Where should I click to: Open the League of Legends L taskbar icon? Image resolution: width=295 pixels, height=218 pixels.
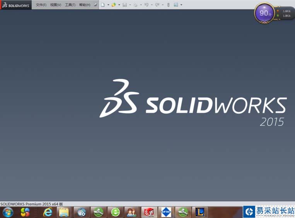click(200, 212)
